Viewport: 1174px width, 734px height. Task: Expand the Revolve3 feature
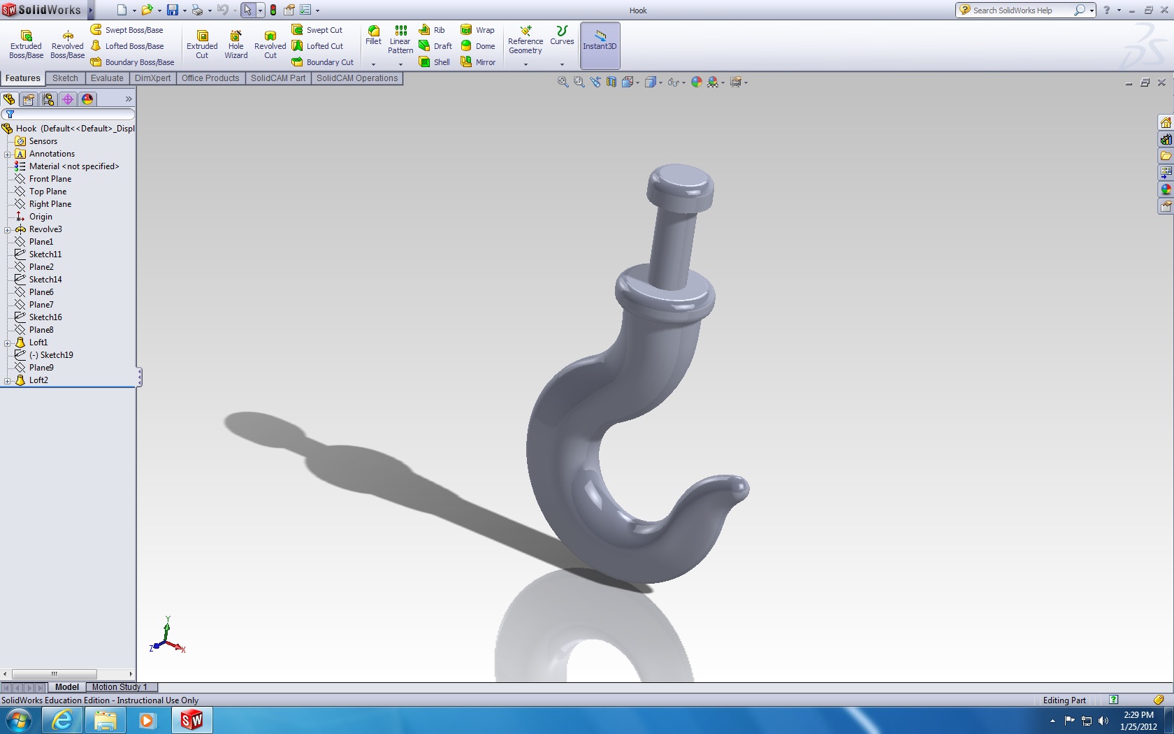click(8, 230)
